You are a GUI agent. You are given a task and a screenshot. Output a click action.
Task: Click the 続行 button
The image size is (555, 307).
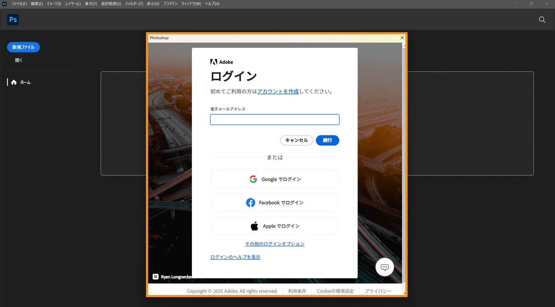point(327,140)
